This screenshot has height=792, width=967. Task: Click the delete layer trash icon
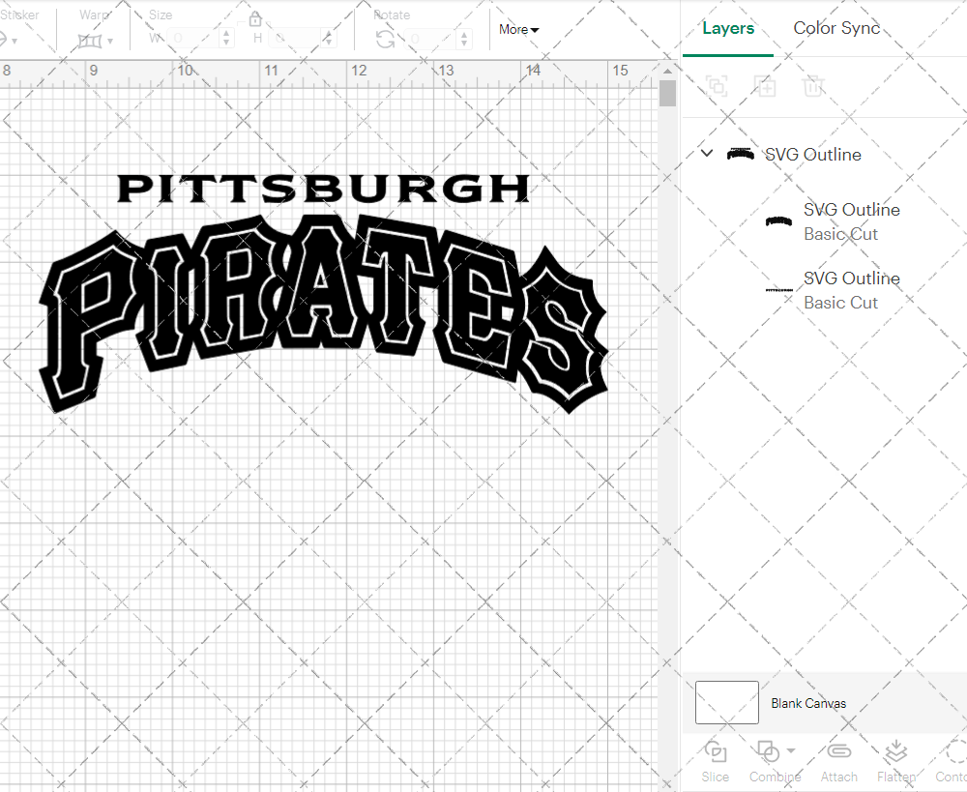tap(813, 86)
